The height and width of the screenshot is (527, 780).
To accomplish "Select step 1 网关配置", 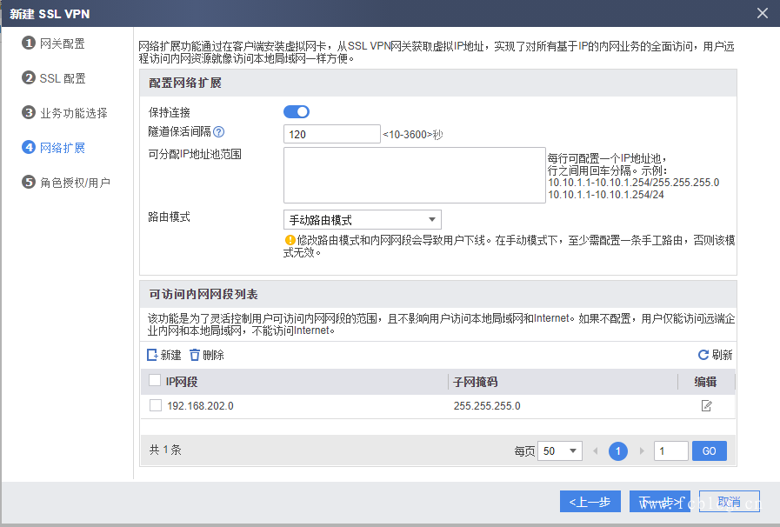I will pyautogui.click(x=54, y=43).
